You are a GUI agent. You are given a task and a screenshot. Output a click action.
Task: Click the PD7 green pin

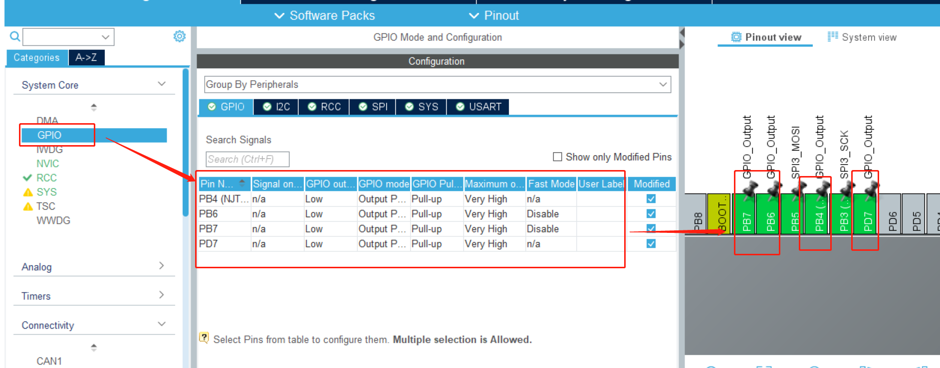pyautogui.click(x=867, y=214)
